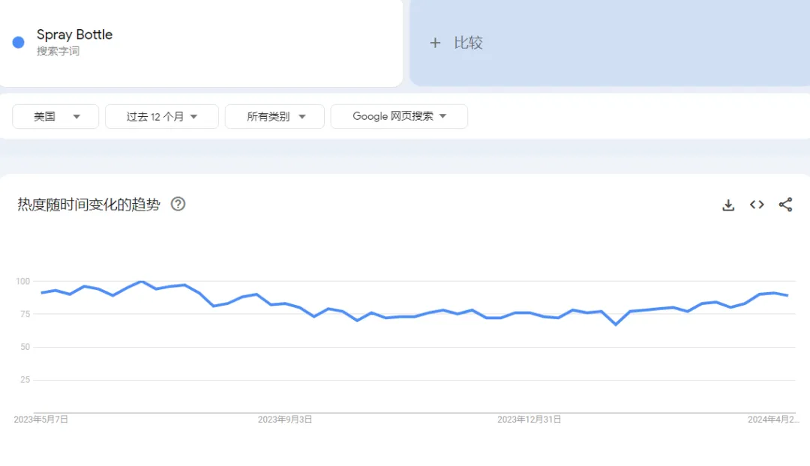Click the blue dot next to Spray Bottle
810x466 pixels.
coord(19,42)
